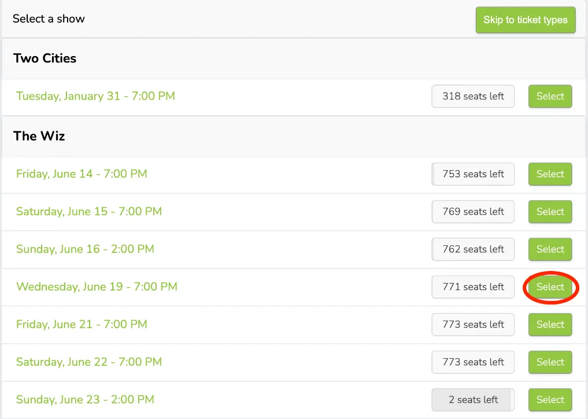Choose Select beside Friday, June 21
588x419 pixels.
pyautogui.click(x=550, y=325)
